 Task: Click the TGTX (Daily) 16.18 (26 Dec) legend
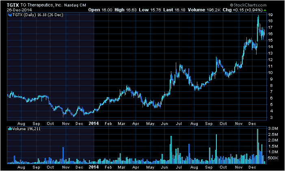click(x=38, y=15)
